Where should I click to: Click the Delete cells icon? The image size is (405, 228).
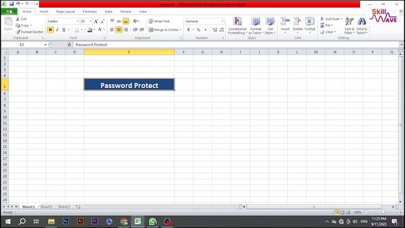click(297, 22)
